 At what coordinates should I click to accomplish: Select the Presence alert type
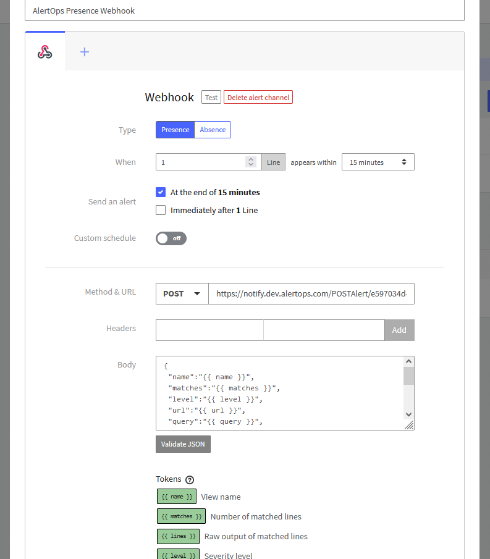(x=175, y=130)
